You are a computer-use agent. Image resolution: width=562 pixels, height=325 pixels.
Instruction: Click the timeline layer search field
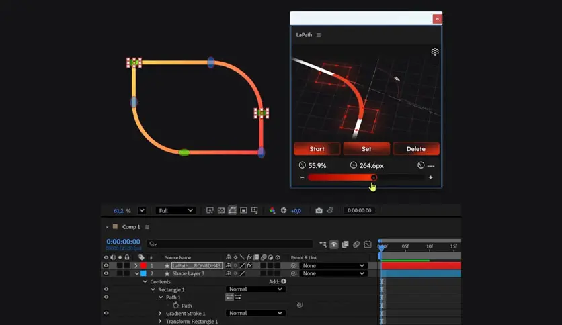tap(230, 244)
